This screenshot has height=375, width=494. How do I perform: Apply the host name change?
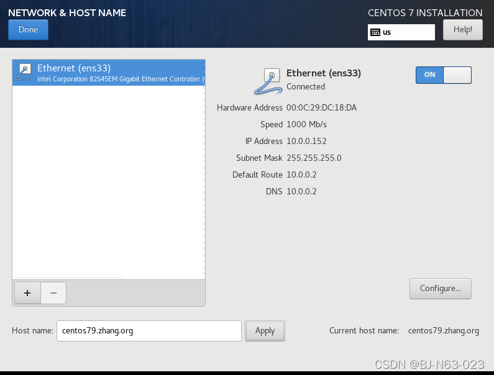(x=265, y=330)
